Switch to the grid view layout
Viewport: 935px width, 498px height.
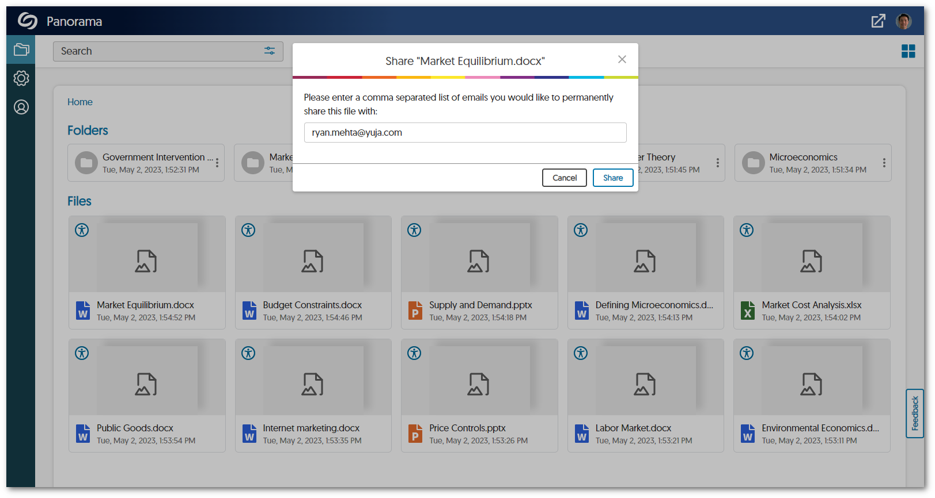(908, 51)
